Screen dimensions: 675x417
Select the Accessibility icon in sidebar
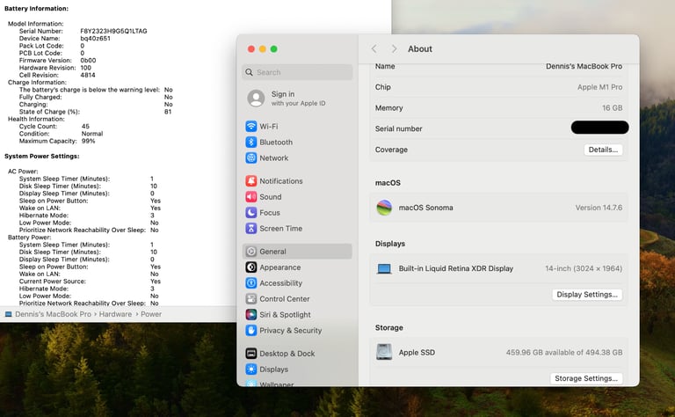(x=251, y=283)
